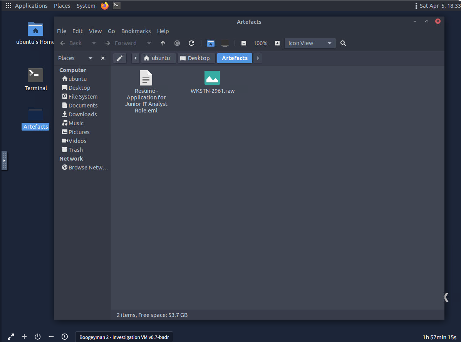Open the Help menu
This screenshot has width=461, height=342.
(163, 31)
